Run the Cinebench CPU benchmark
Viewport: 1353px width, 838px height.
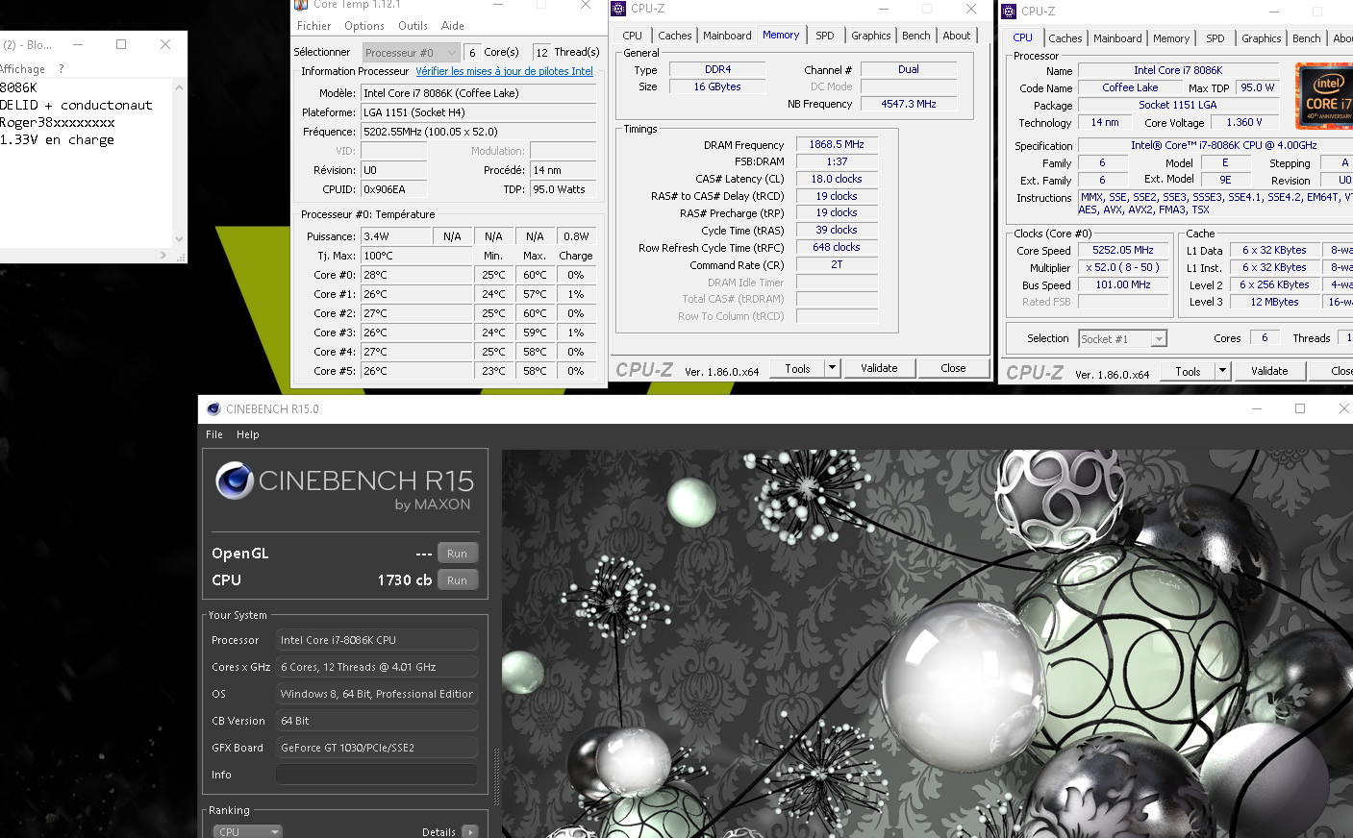tap(457, 580)
